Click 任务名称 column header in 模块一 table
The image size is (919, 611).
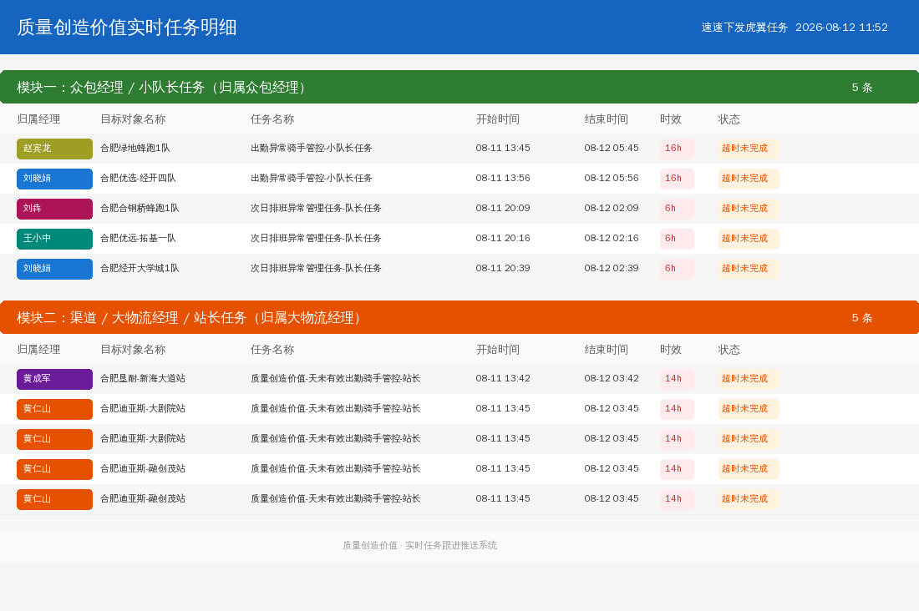pos(272,119)
